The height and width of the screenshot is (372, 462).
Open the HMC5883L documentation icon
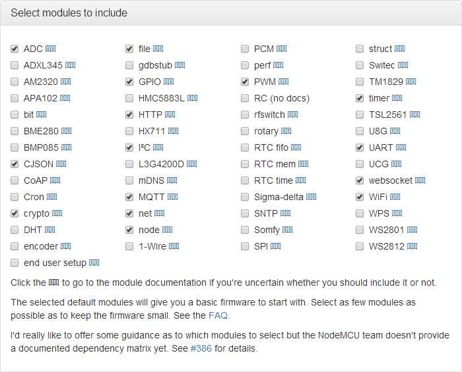[x=193, y=98]
